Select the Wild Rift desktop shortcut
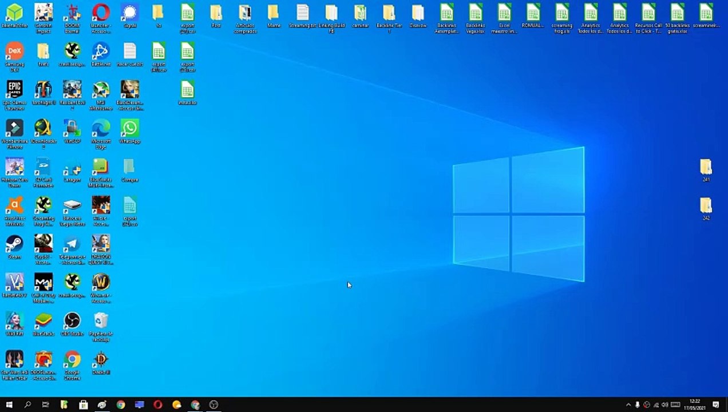Image resolution: width=728 pixels, height=412 pixels. [x=14, y=323]
